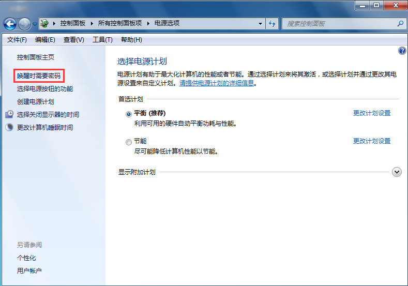Click the refresh button beside the address bar
408x286 pixels.
pos(273,24)
